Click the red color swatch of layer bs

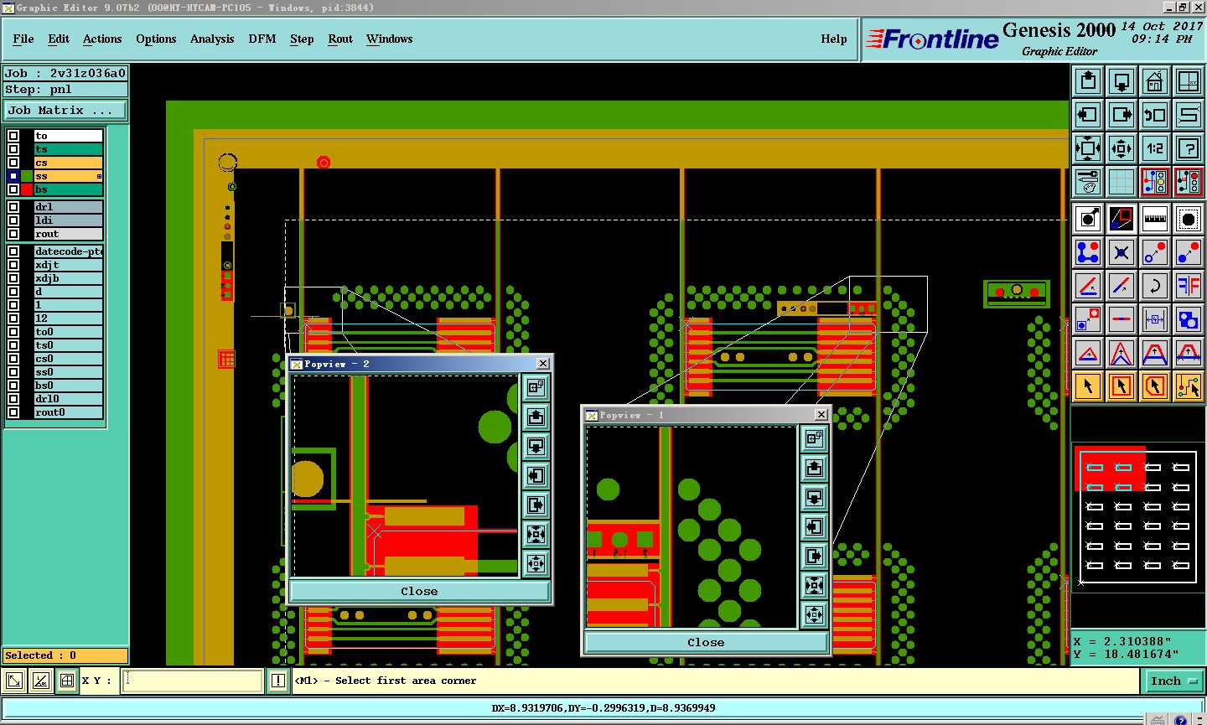point(27,189)
